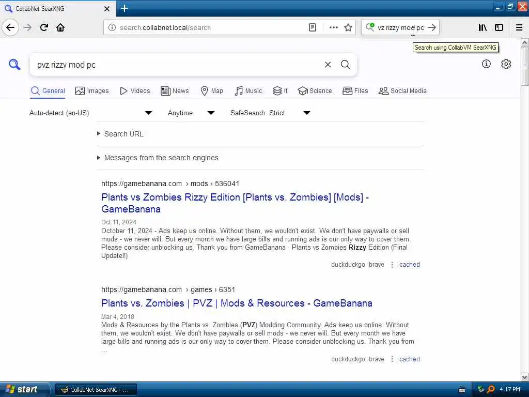
Task: Open the browser Home page
Action: 60,27
